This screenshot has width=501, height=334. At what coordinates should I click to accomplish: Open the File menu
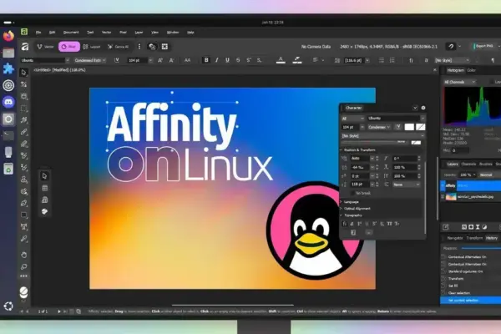click(x=38, y=33)
